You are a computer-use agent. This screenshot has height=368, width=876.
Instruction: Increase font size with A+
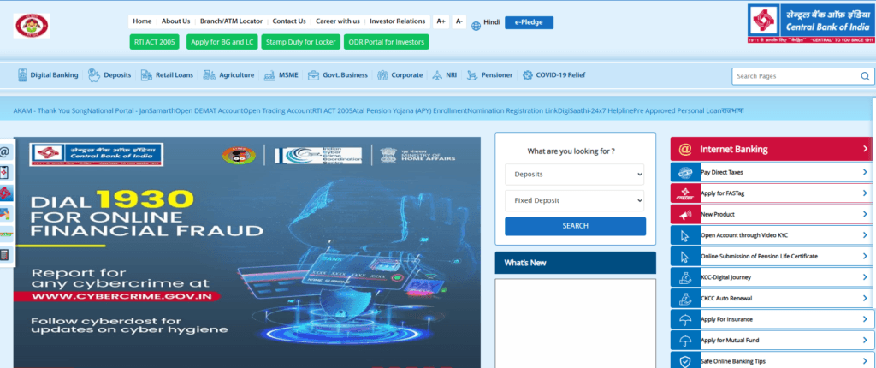(x=441, y=21)
